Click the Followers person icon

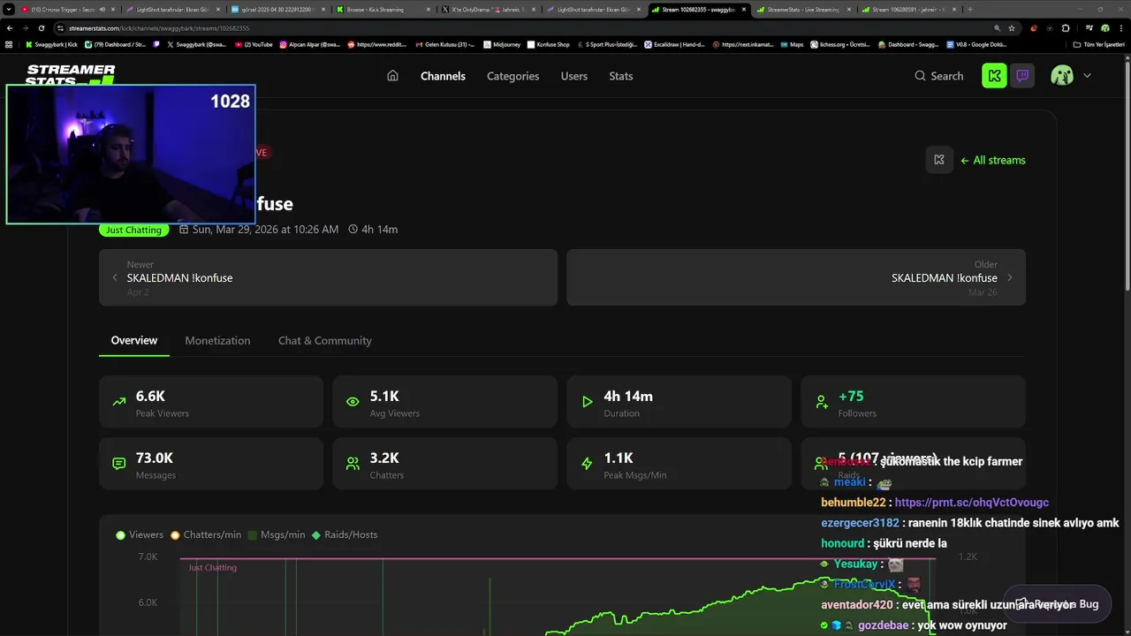pyautogui.click(x=821, y=402)
